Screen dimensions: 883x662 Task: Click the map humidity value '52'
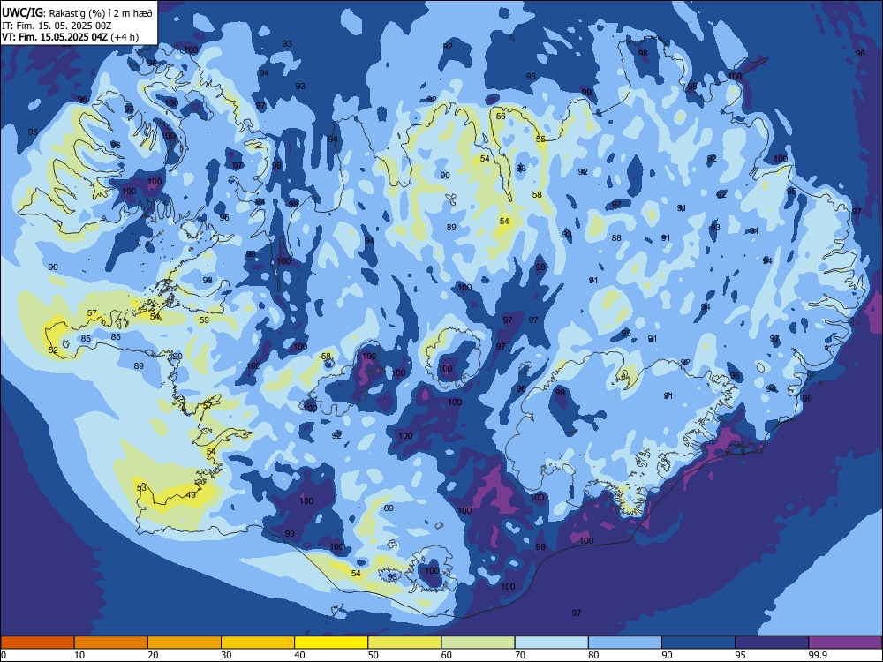[x=53, y=350]
